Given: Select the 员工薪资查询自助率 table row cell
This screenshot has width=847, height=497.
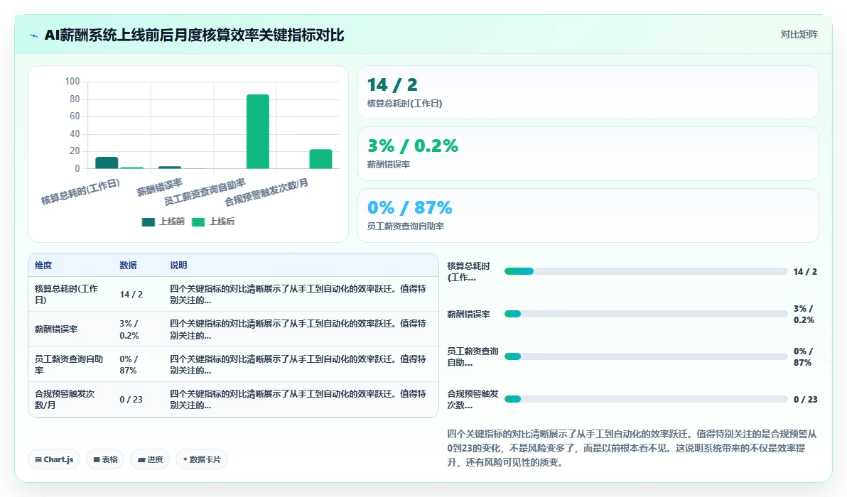Looking at the screenshot, I should click(70, 364).
